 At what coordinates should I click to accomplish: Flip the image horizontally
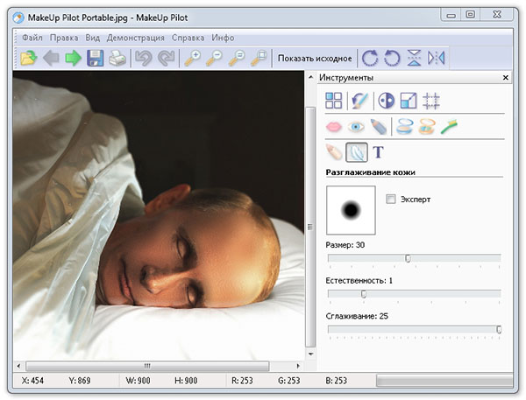tap(436, 59)
